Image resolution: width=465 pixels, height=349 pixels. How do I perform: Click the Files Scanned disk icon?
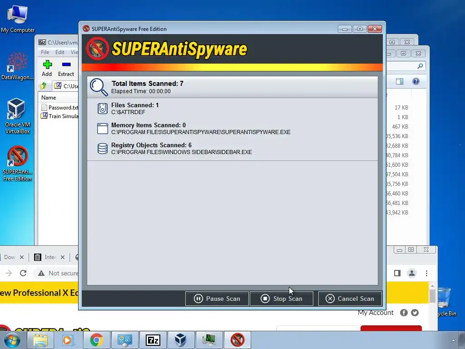pyautogui.click(x=102, y=109)
